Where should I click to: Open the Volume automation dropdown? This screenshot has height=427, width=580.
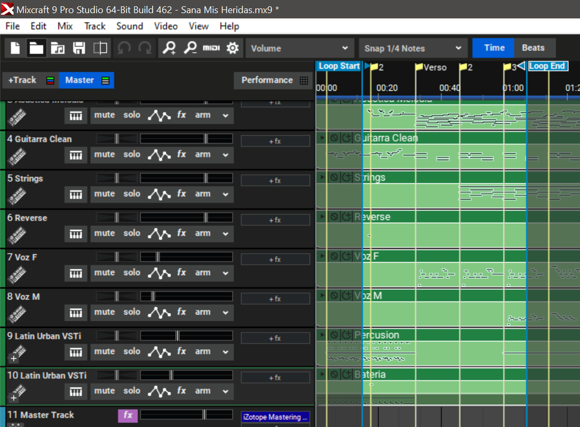299,48
